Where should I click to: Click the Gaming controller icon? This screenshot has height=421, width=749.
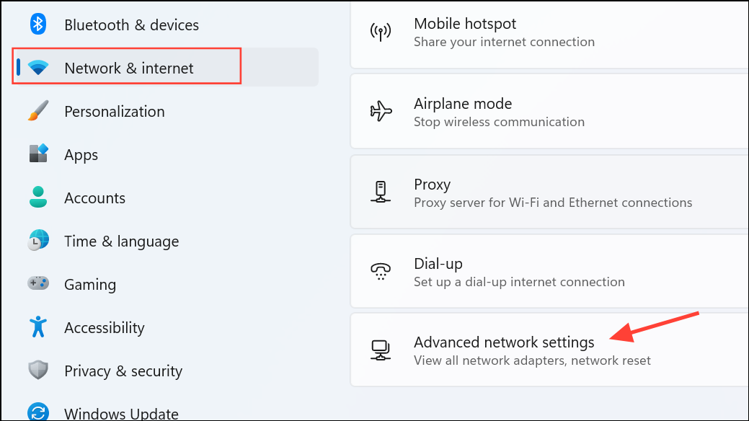[x=38, y=283]
